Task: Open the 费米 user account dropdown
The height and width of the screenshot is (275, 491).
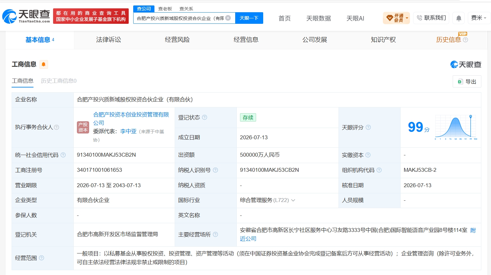Action: (x=479, y=18)
